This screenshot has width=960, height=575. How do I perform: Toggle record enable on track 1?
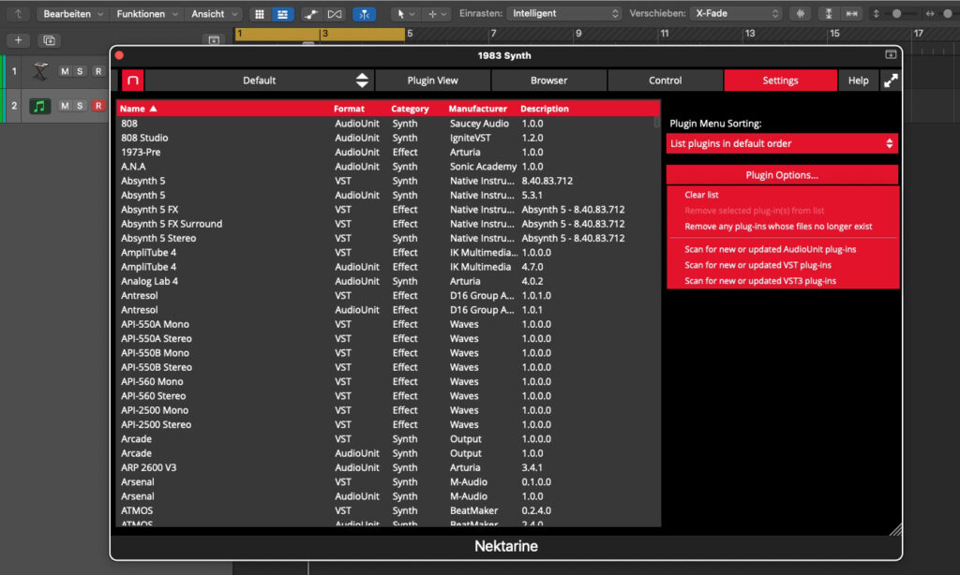pos(97,71)
